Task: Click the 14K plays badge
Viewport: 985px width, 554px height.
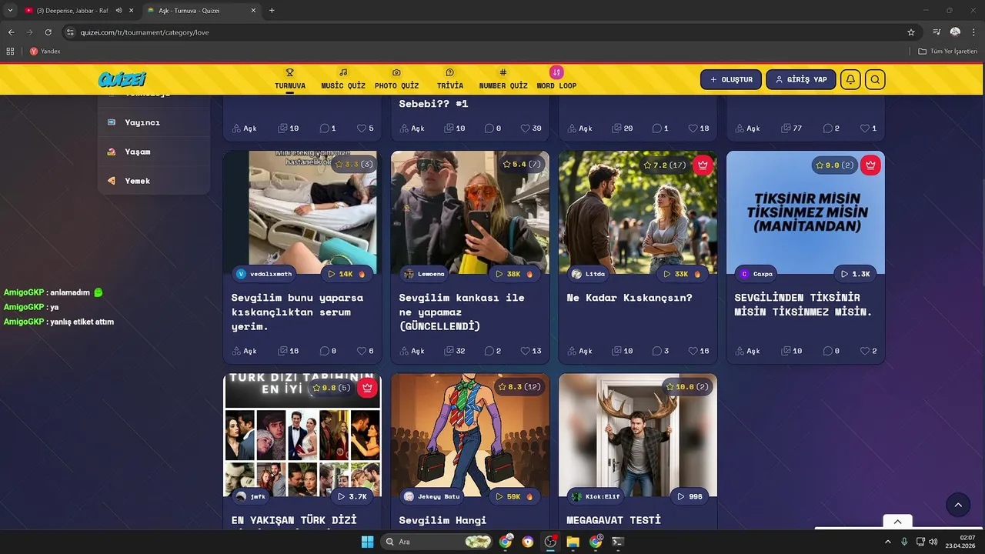Action: (x=346, y=274)
